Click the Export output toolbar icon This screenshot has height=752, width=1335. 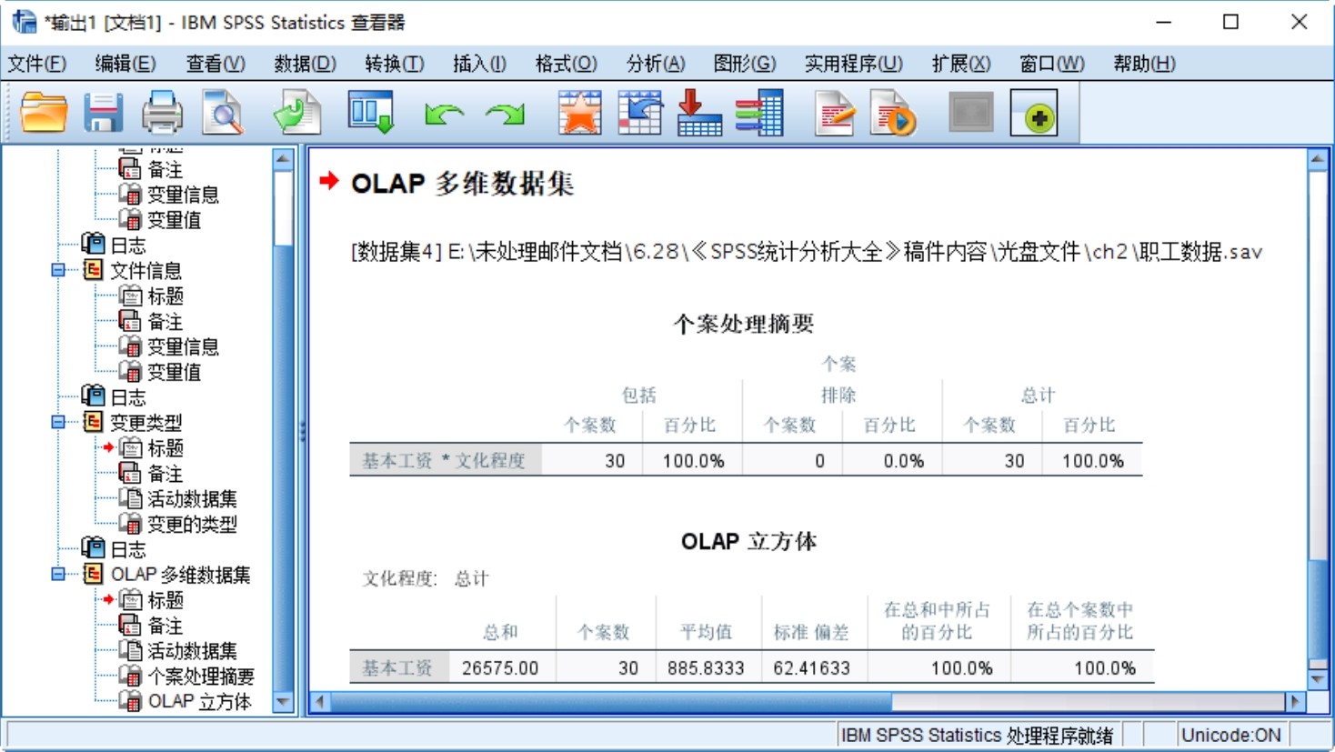298,114
